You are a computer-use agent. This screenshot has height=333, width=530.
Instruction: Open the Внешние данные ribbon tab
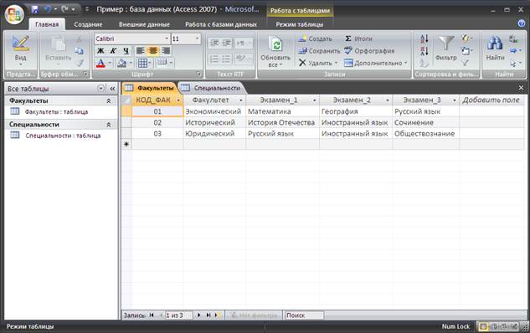click(144, 24)
